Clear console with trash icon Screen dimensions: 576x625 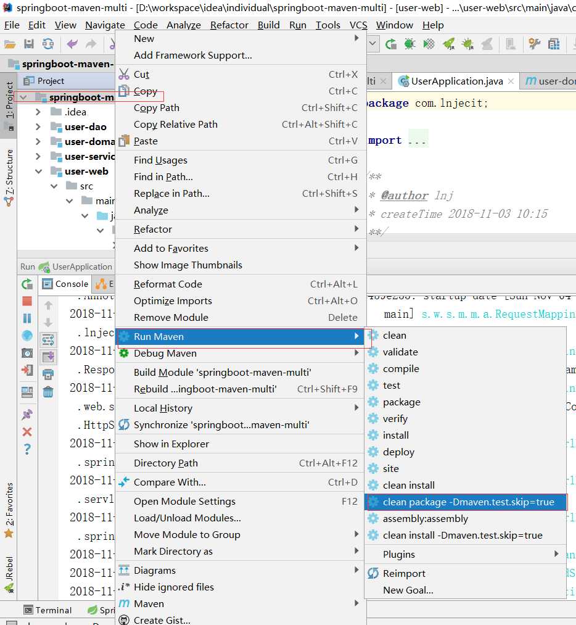coord(48,392)
